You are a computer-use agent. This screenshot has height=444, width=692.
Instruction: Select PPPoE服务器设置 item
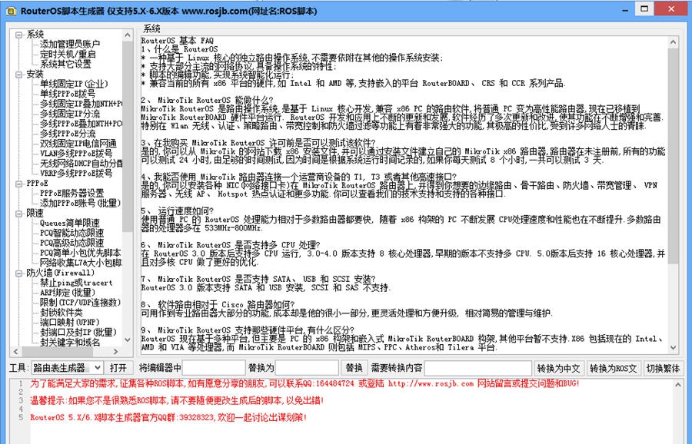tap(72, 193)
